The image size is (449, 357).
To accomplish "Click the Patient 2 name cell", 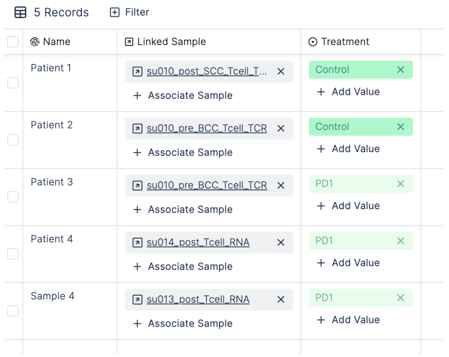I will click(x=70, y=140).
